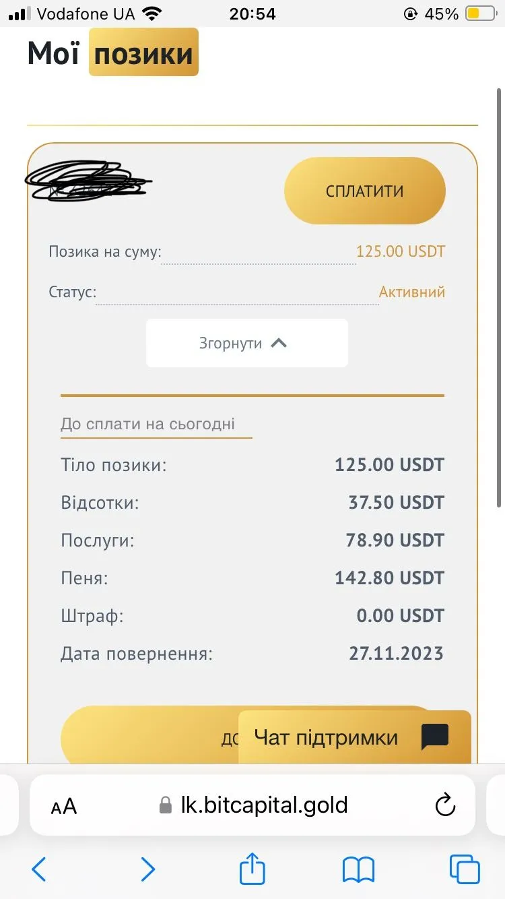Tap the Safari back arrow
The image size is (505, 899).
coord(39,869)
